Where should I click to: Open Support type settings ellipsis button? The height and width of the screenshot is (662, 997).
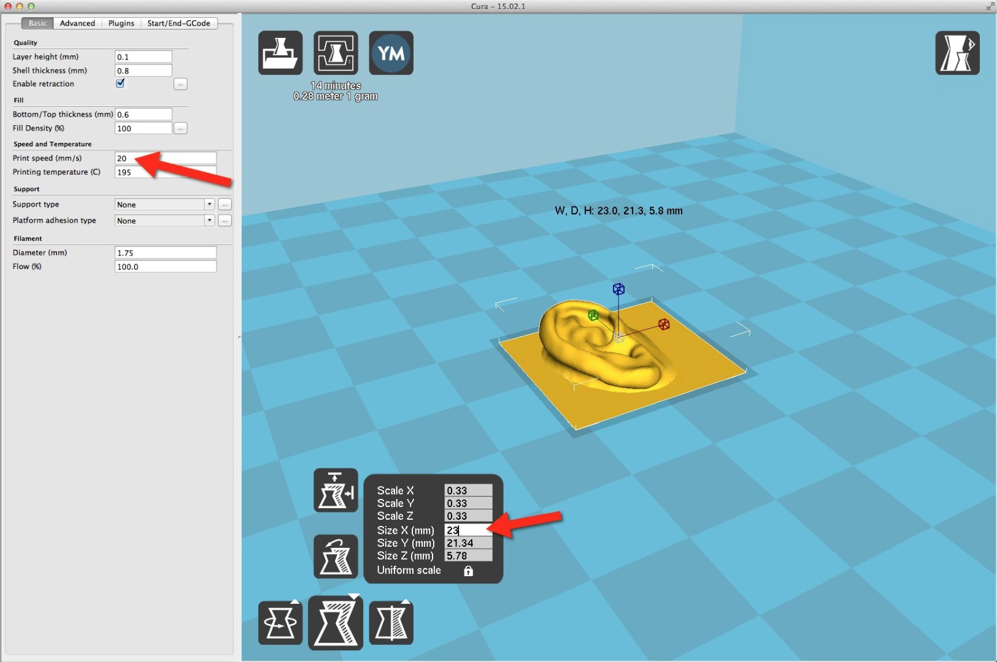click(x=225, y=205)
